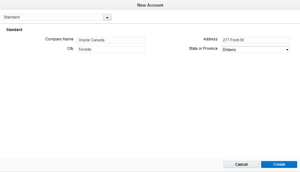
Task: Focus the Address input field
Action: pos(255,40)
